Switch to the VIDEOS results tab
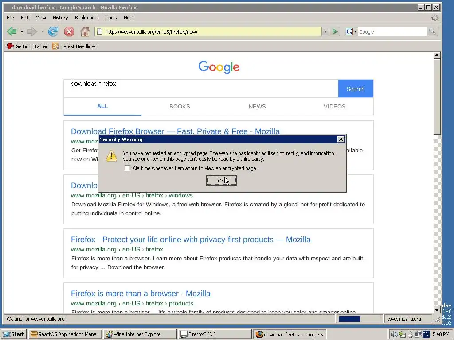 click(334, 106)
